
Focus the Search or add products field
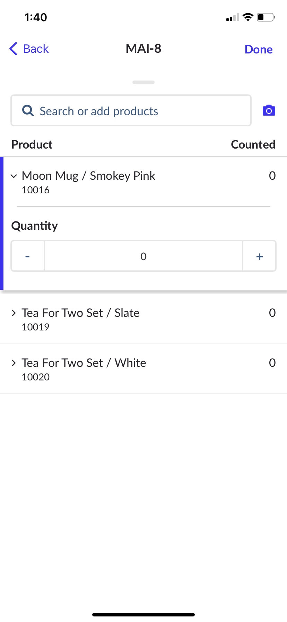point(139,111)
